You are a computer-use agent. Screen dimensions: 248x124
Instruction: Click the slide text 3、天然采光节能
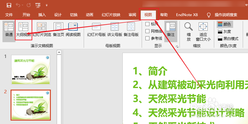[169, 99]
